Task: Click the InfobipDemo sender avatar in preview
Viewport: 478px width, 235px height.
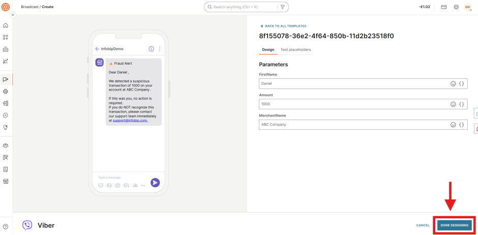Action: (99, 63)
